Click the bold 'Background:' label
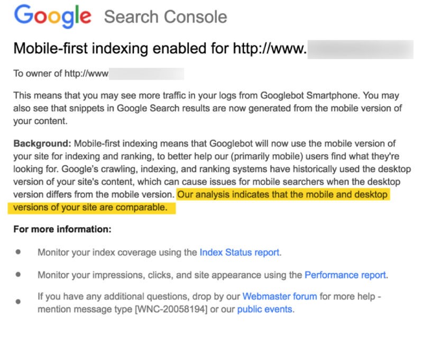This screenshot has width=423, height=338. [42, 144]
